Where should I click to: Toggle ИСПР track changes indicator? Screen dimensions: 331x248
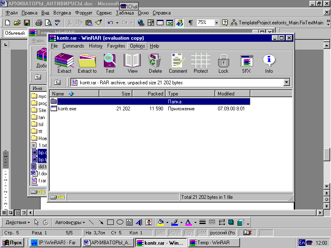click(x=174, y=233)
